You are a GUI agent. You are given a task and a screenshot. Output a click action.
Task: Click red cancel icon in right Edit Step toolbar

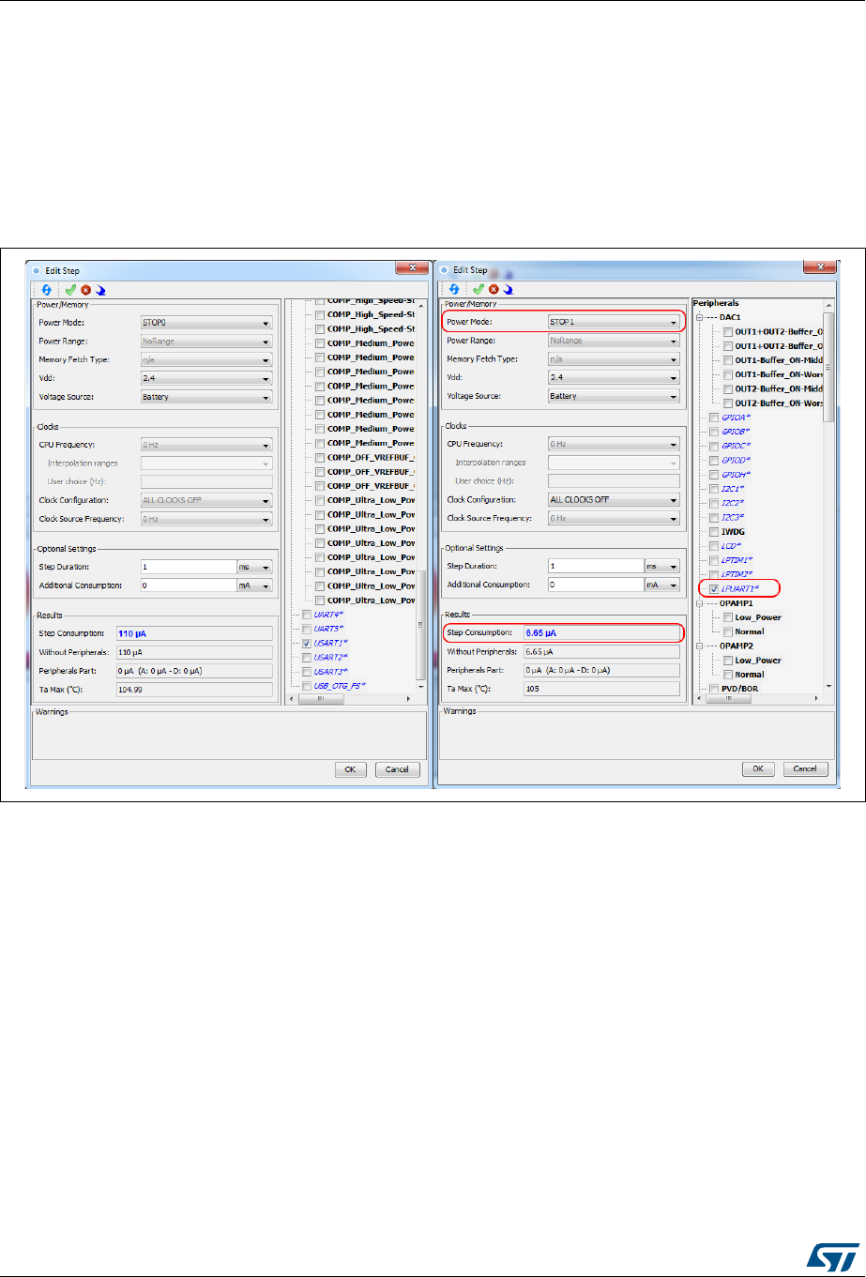click(494, 290)
